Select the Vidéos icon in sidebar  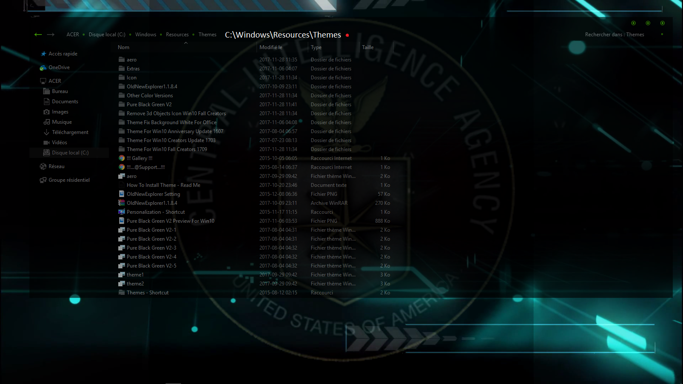[47, 143]
